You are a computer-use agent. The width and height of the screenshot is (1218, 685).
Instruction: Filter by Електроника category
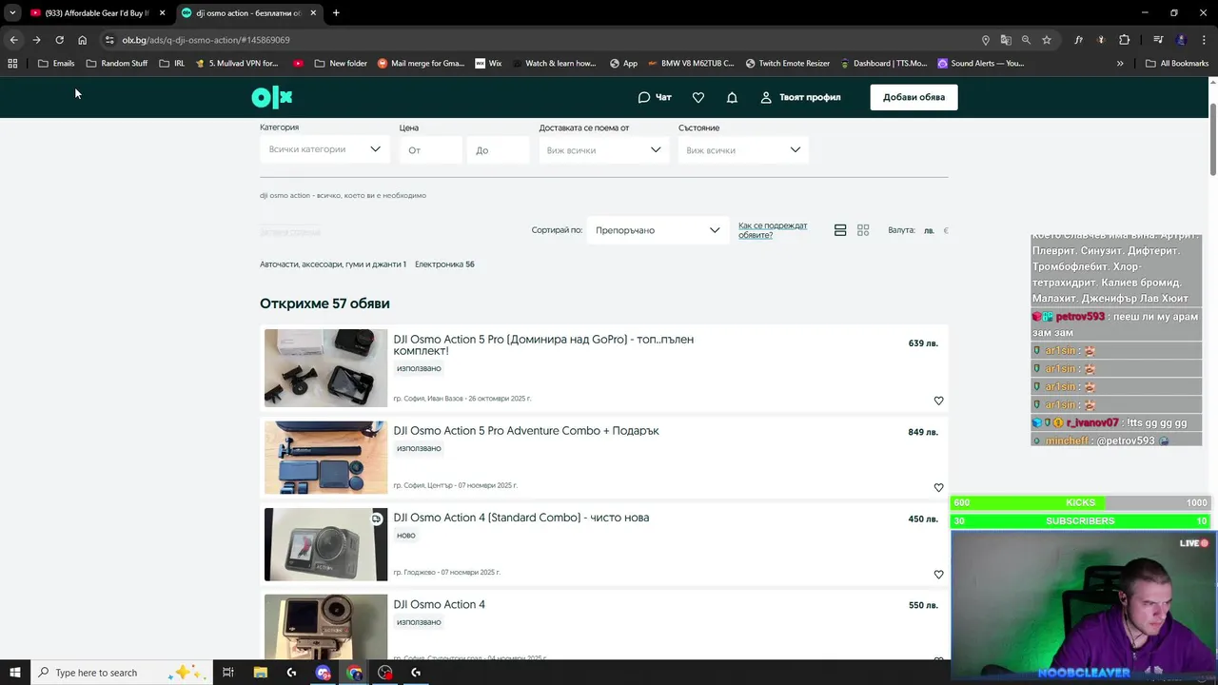coord(444,264)
